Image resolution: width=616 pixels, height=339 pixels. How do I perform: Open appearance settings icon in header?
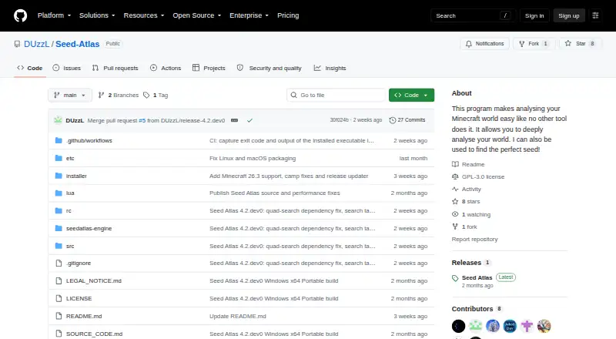point(595,15)
